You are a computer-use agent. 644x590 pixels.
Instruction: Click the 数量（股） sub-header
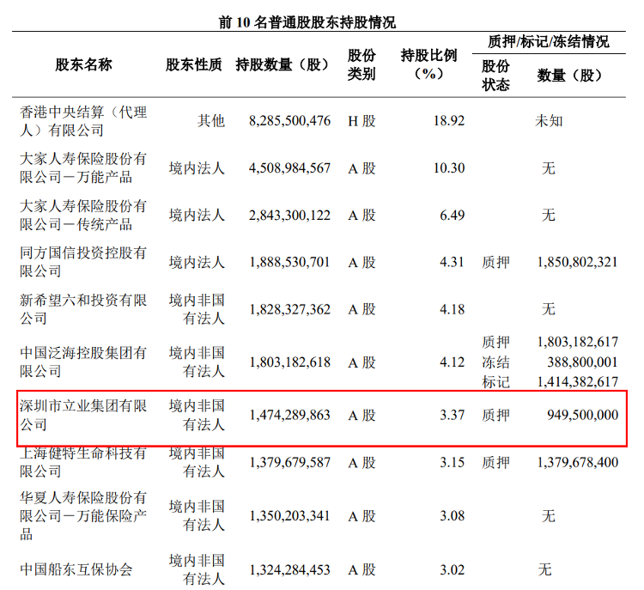pos(571,76)
